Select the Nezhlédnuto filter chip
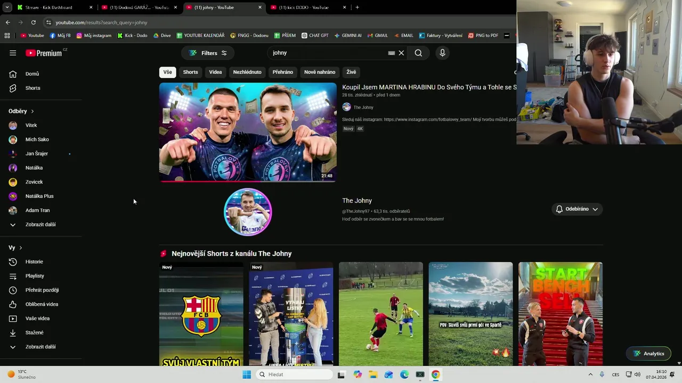This screenshot has height=383, width=682. click(247, 72)
